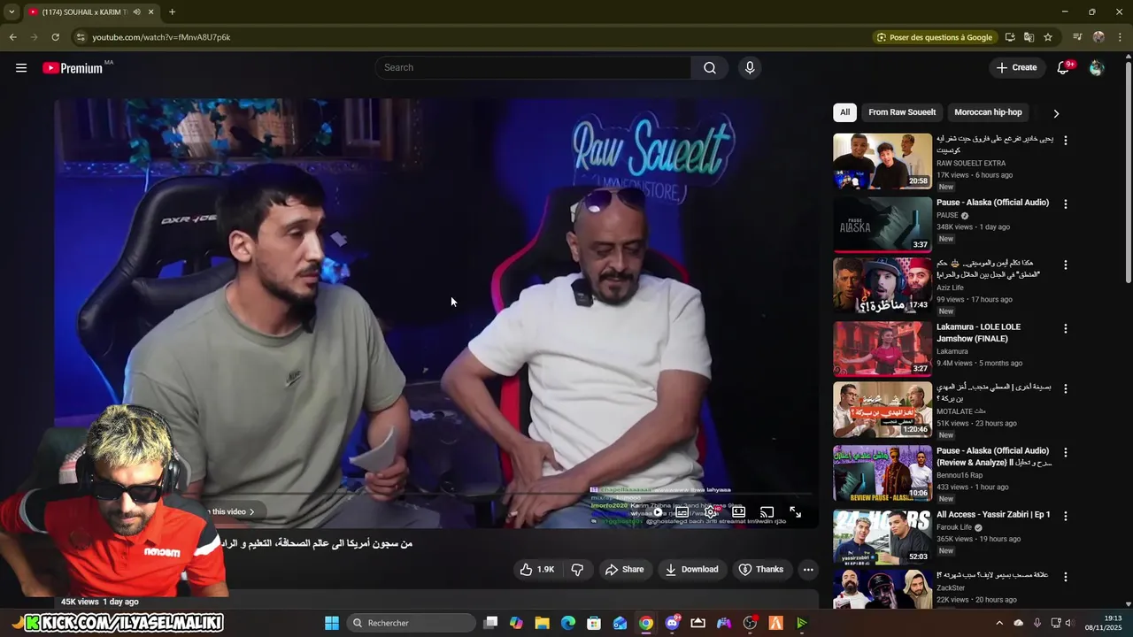Open Microsoft Edge from the taskbar
The height and width of the screenshot is (637, 1133).
tap(568, 623)
